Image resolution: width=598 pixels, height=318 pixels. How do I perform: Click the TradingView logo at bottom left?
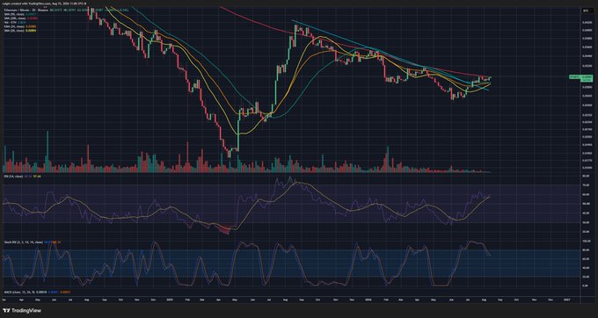pyautogui.click(x=21, y=311)
